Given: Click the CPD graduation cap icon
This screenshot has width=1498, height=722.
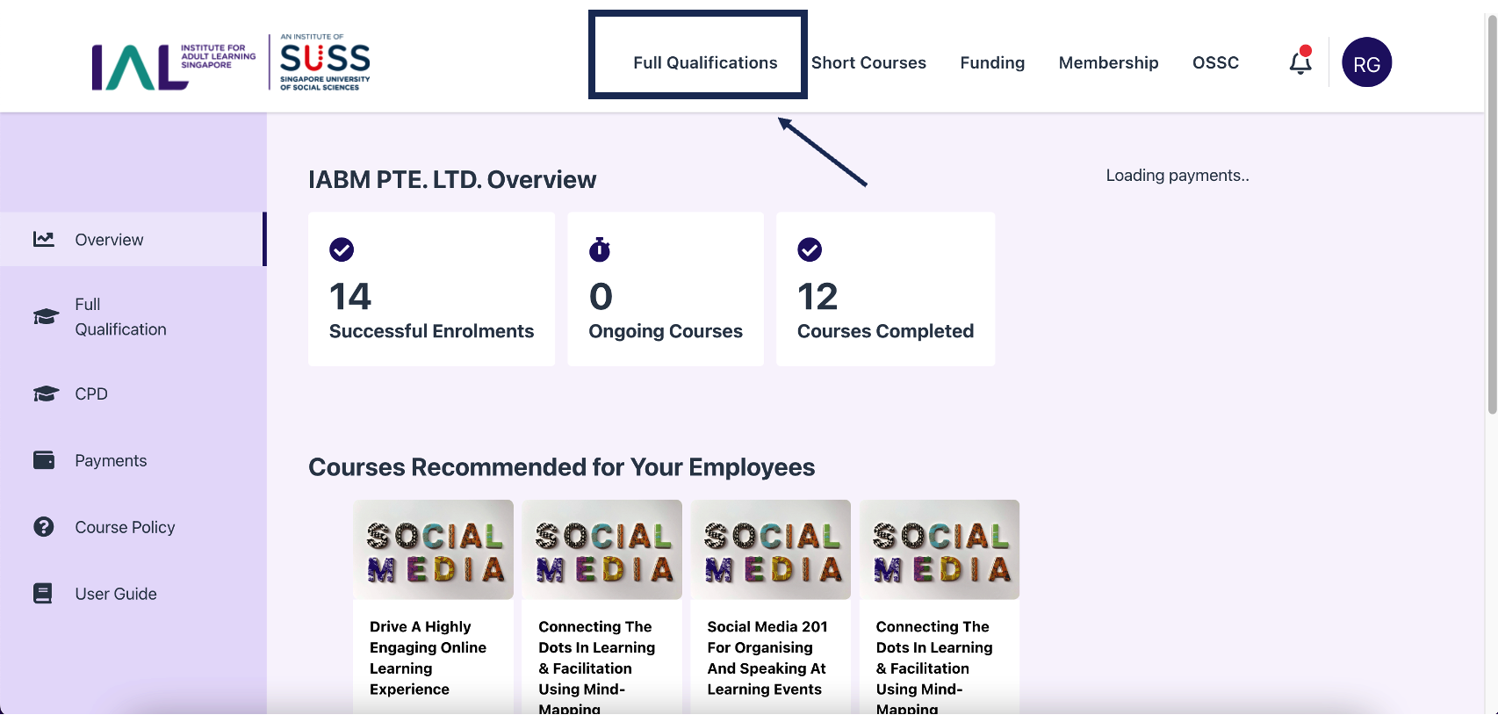Looking at the screenshot, I should (46, 393).
